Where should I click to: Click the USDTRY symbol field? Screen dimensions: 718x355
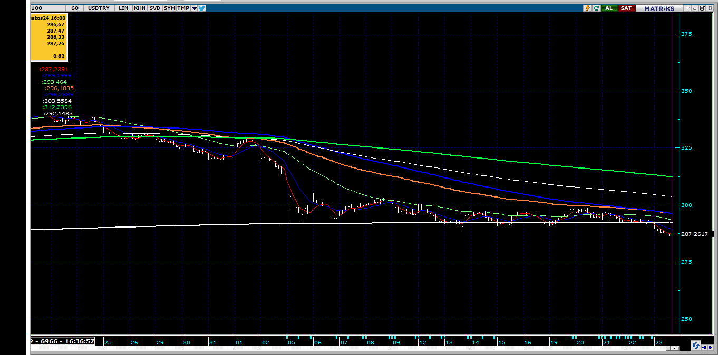[x=99, y=8]
